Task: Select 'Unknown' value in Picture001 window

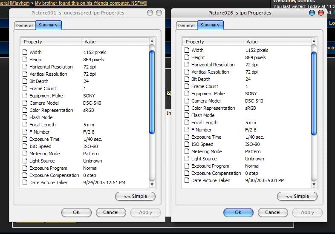Action: [92, 161]
